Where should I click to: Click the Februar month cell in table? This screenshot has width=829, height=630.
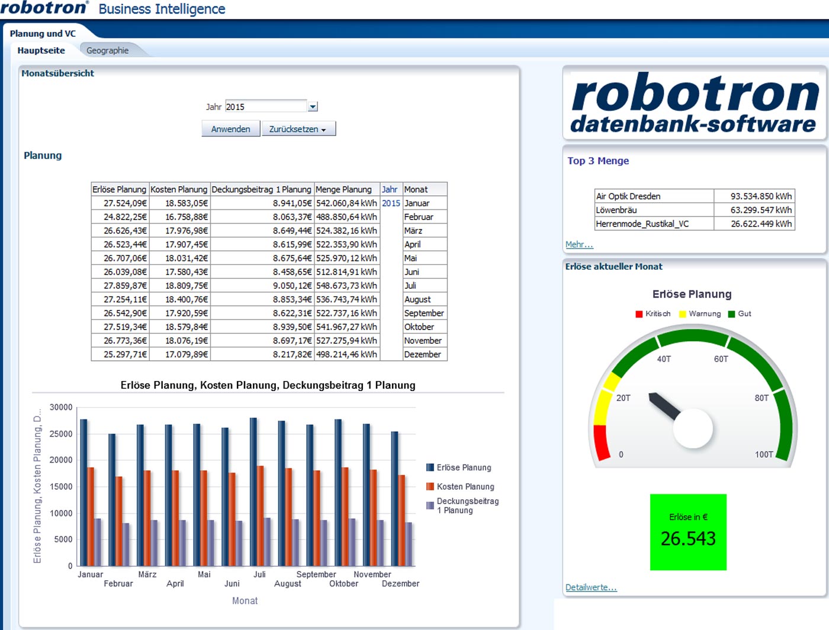425,217
